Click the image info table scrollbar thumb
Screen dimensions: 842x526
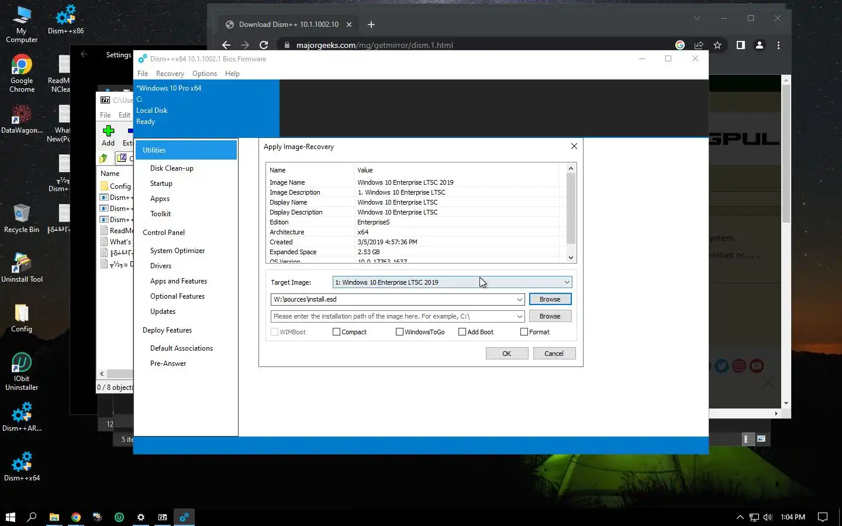pyautogui.click(x=571, y=209)
